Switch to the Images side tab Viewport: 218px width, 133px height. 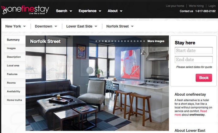point(15,48)
